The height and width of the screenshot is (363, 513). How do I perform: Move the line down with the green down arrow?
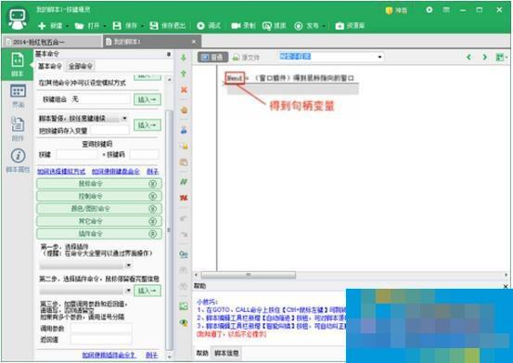point(184,58)
